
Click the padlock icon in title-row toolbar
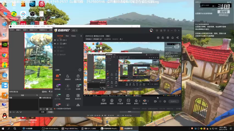click(x=163, y=38)
